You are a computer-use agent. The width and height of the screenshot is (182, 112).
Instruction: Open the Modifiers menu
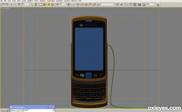(x=30, y=1)
